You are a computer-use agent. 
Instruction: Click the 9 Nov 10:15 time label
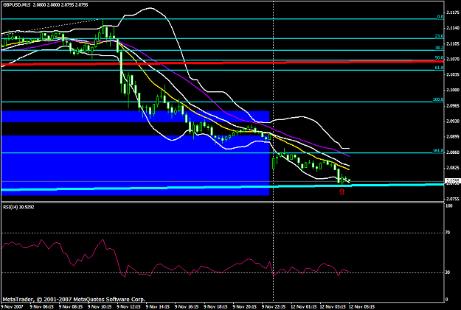click(100, 307)
